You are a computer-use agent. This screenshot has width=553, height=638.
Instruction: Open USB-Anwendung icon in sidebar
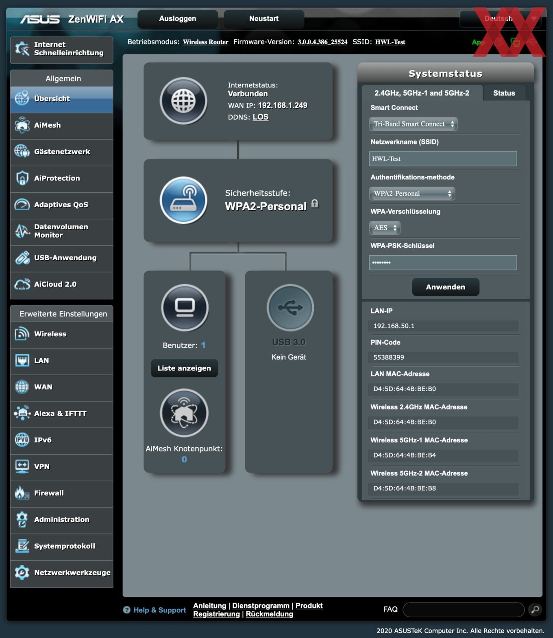(x=22, y=257)
